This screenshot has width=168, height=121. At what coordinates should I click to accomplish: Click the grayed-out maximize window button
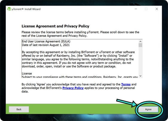pyautogui.click(x=146, y=9)
